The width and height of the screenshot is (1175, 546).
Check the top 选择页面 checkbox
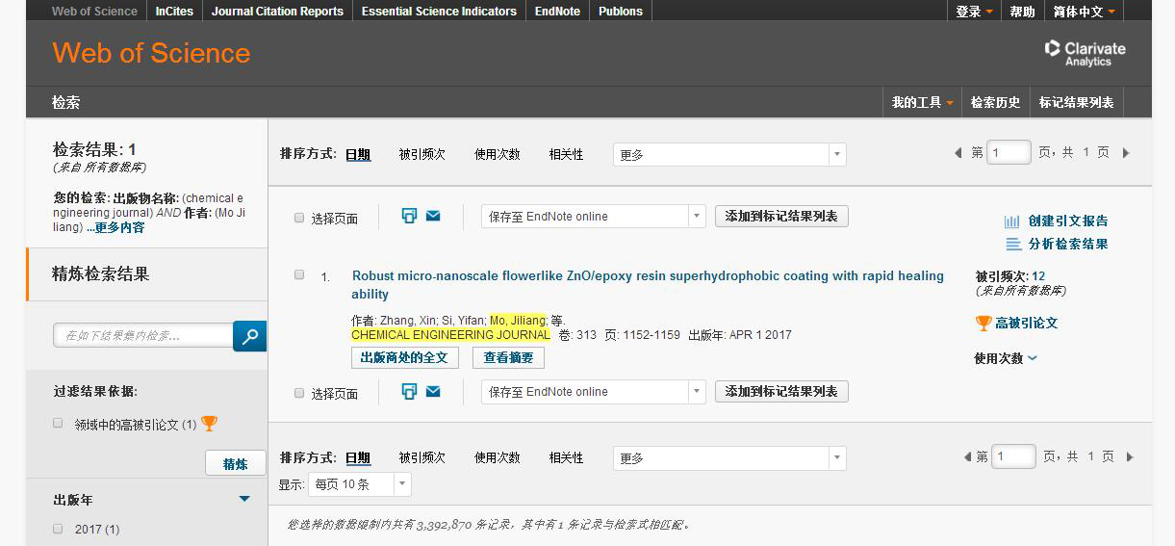[x=299, y=218]
